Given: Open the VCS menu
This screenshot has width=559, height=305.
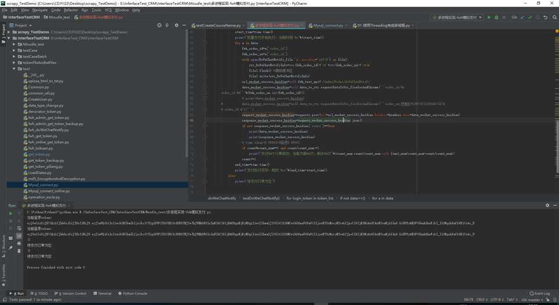Looking at the screenshot, I should (108, 10).
